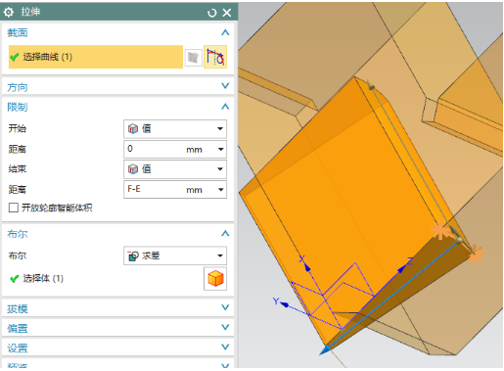Expand the 方向 section

(x=118, y=87)
